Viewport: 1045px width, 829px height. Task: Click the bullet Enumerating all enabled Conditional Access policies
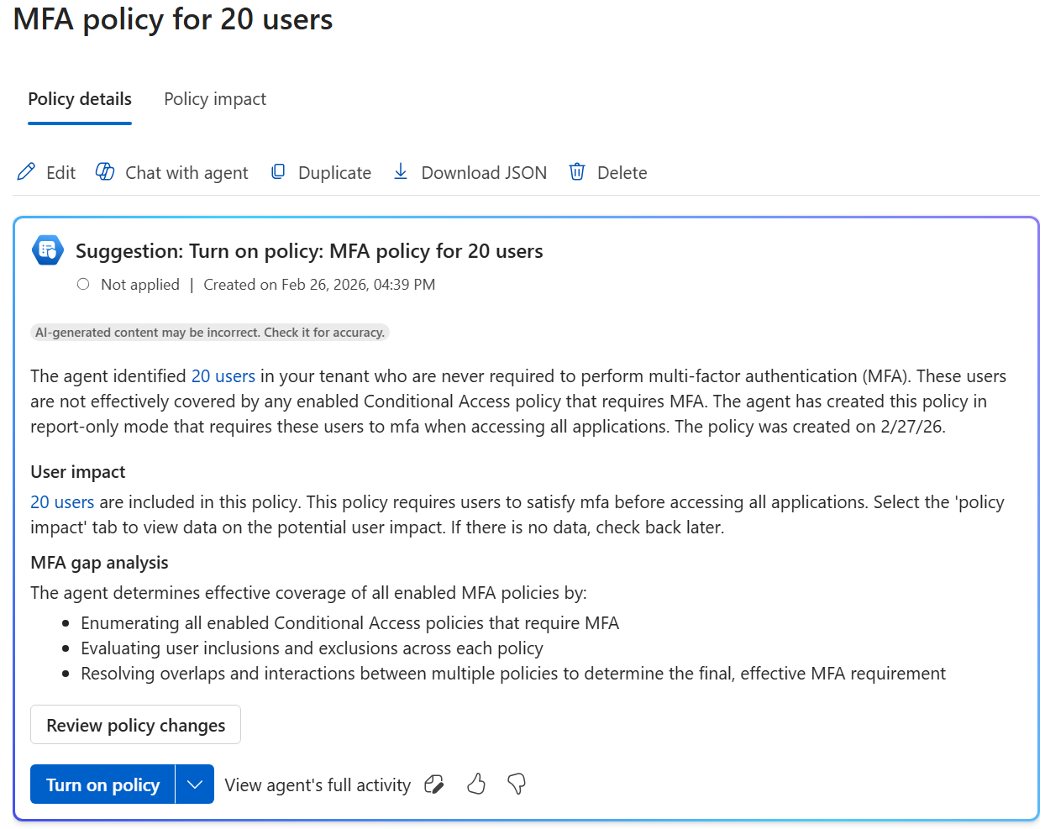tap(349, 623)
